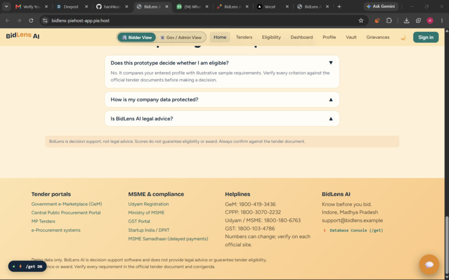This screenshot has height=280, width=449.
Task: Switch to the Gmail Verify tab
Action: point(32,7)
